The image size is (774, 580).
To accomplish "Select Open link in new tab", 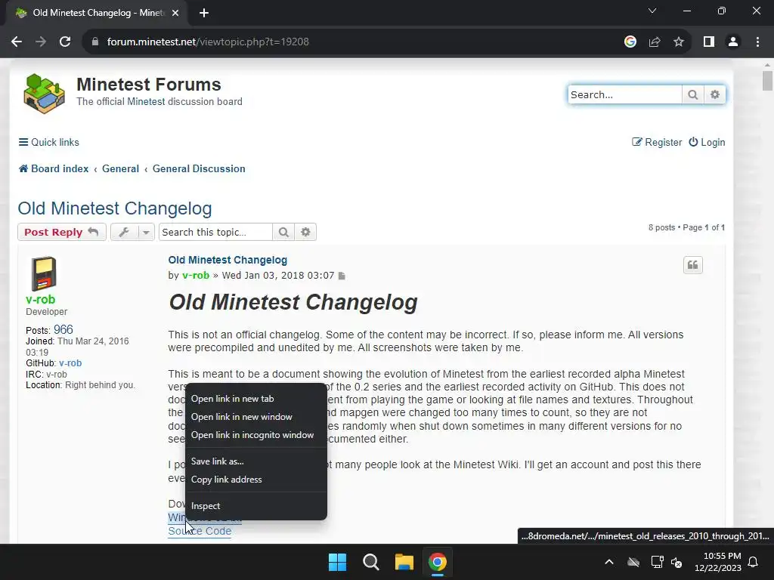I will tap(256, 399).
